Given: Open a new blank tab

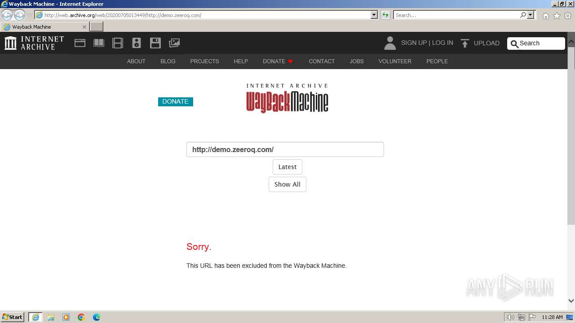Looking at the screenshot, I should coord(97,26).
